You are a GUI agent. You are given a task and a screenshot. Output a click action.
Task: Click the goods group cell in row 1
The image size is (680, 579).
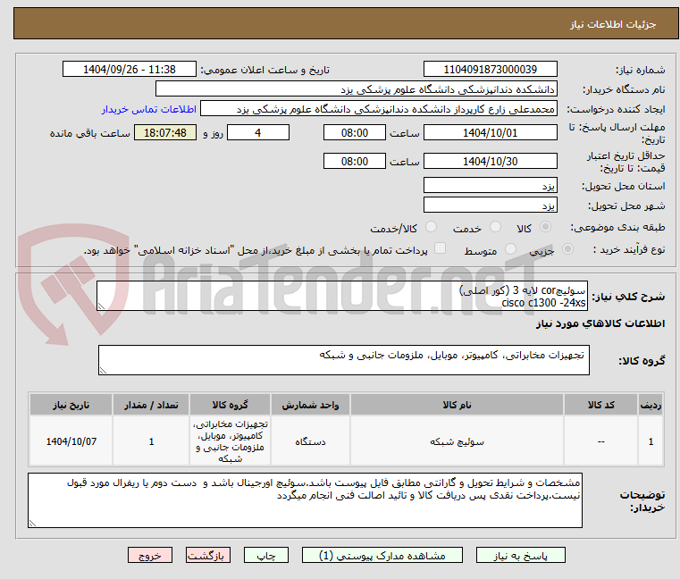(x=230, y=441)
